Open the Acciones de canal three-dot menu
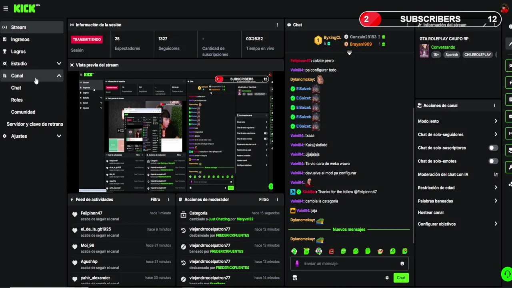 pos(494,106)
